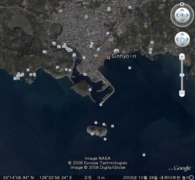This screenshot has width=195, height=180.
Task: Open photo icon at the breakwater tip
Action: tap(101, 105)
